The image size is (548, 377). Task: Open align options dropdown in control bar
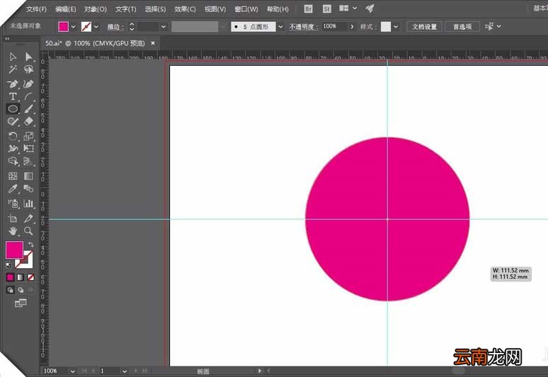click(498, 27)
